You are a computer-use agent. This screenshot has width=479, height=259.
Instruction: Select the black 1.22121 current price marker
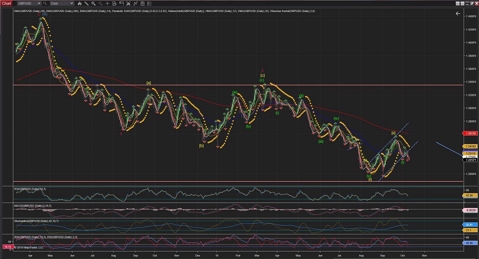pyautogui.click(x=470, y=160)
